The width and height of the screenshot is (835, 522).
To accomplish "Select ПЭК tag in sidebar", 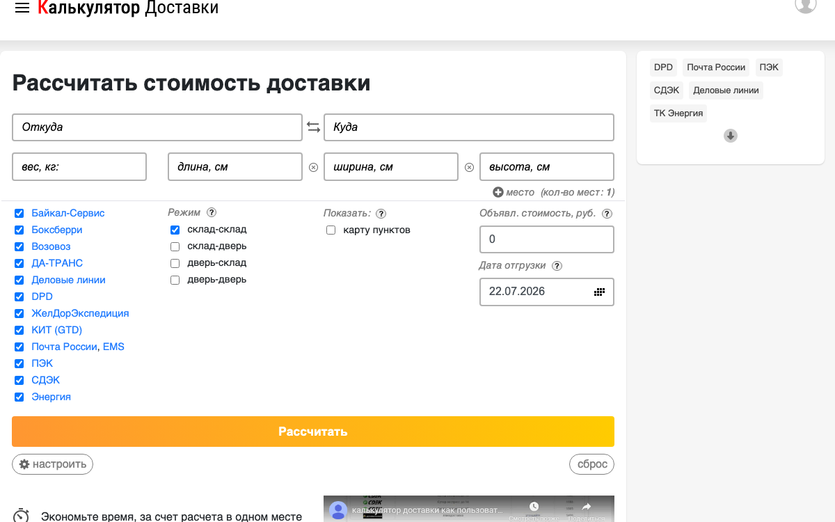I will click(769, 68).
